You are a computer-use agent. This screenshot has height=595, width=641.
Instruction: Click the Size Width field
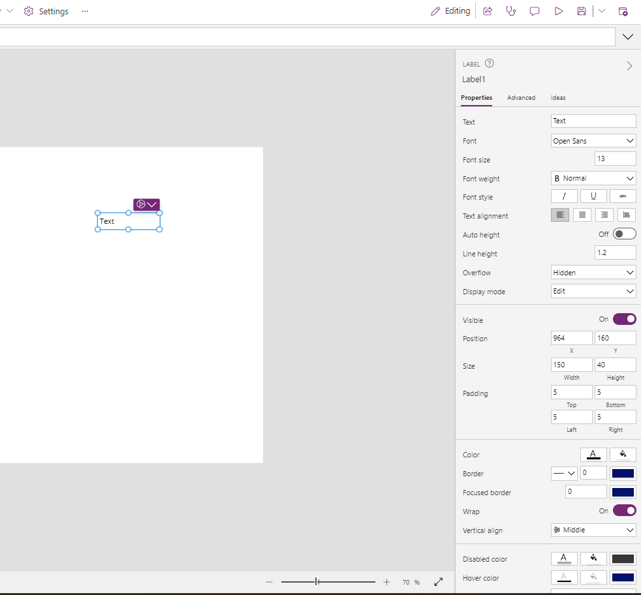pos(571,365)
